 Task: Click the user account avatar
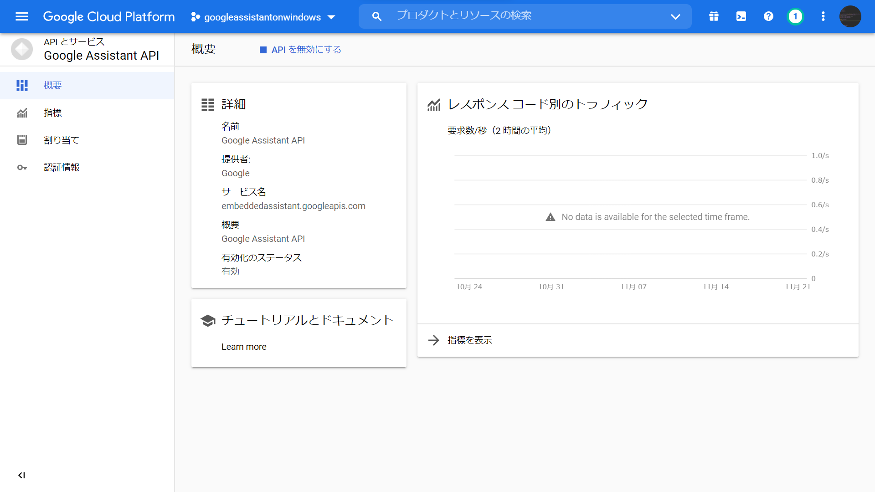point(850,17)
